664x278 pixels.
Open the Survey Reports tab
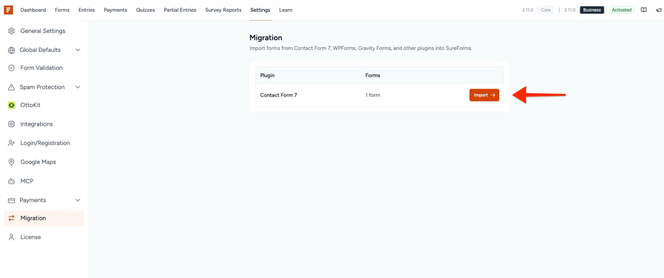(223, 10)
